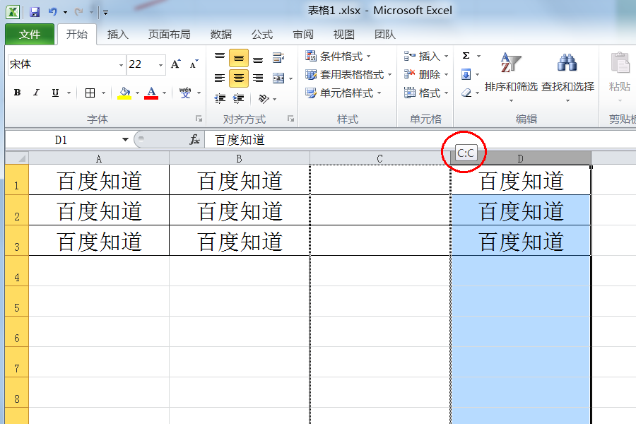Align text right

coord(258,78)
